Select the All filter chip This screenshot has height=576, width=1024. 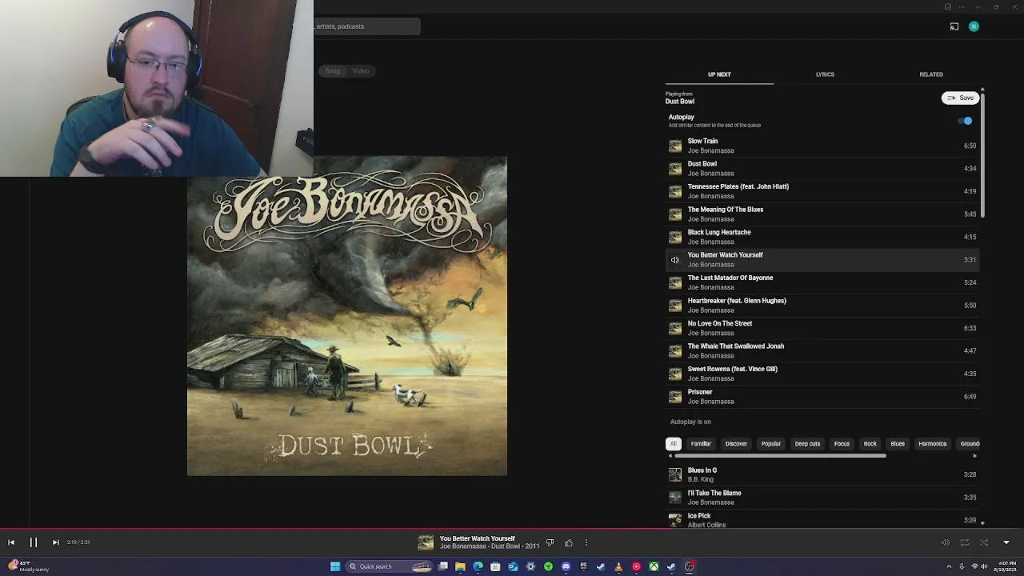pyautogui.click(x=674, y=444)
